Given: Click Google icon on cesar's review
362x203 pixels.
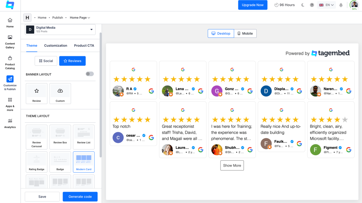Looking at the screenshot, I should tap(151, 138).
